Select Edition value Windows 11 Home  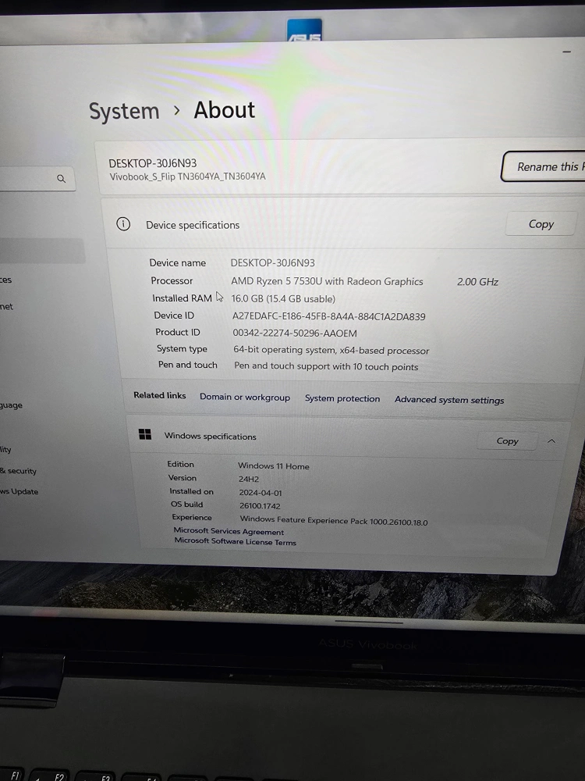(273, 465)
